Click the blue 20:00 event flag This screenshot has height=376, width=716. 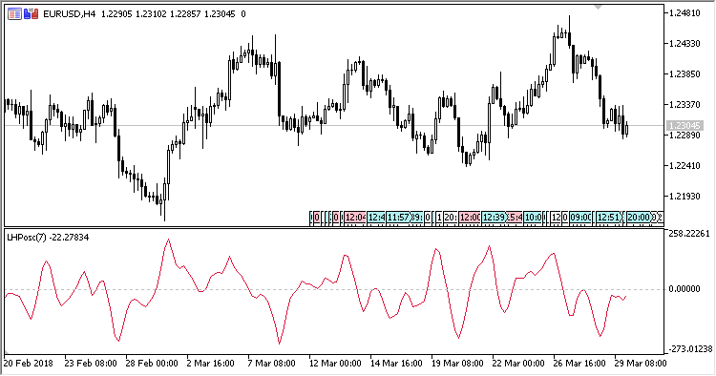click(x=639, y=218)
